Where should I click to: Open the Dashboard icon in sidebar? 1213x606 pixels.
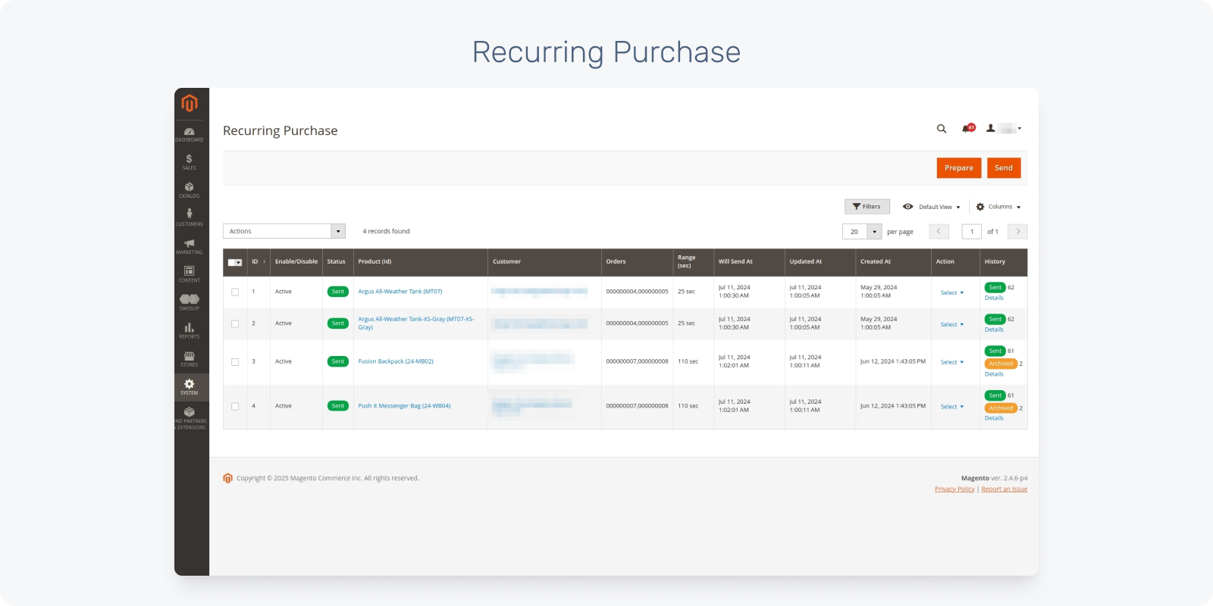189,134
